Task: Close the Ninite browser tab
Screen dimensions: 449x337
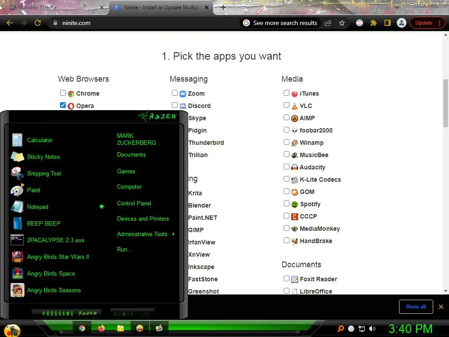Action: click(207, 7)
